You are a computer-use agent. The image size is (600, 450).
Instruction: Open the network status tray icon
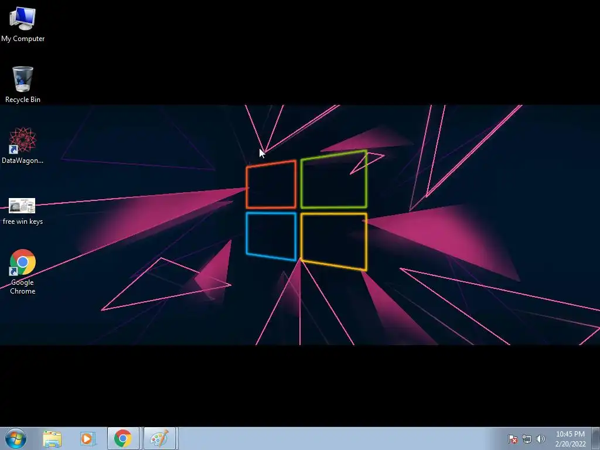[x=527, y=439]
